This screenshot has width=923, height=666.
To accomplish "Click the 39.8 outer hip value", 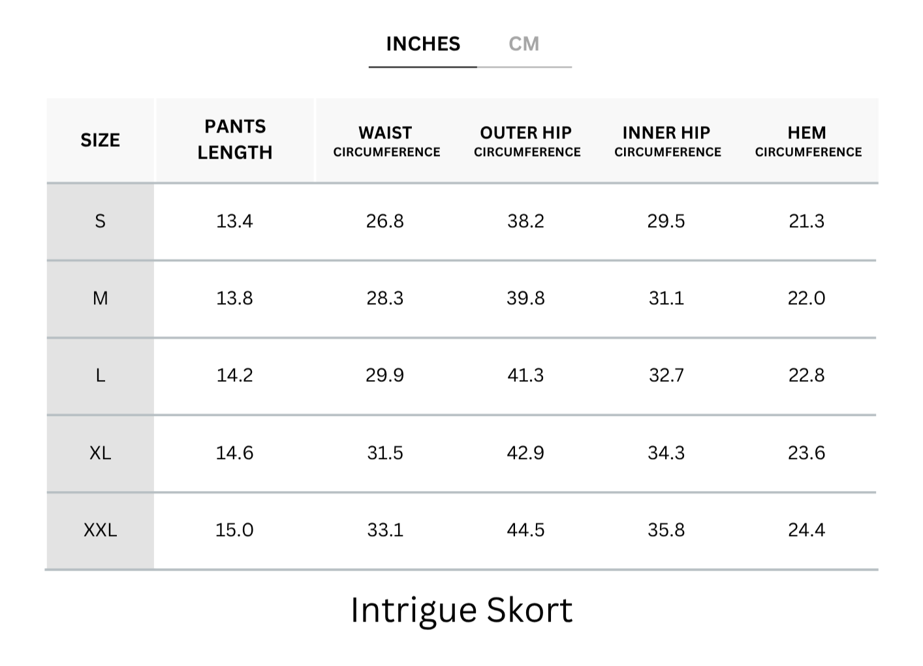I will coord(525,298).
